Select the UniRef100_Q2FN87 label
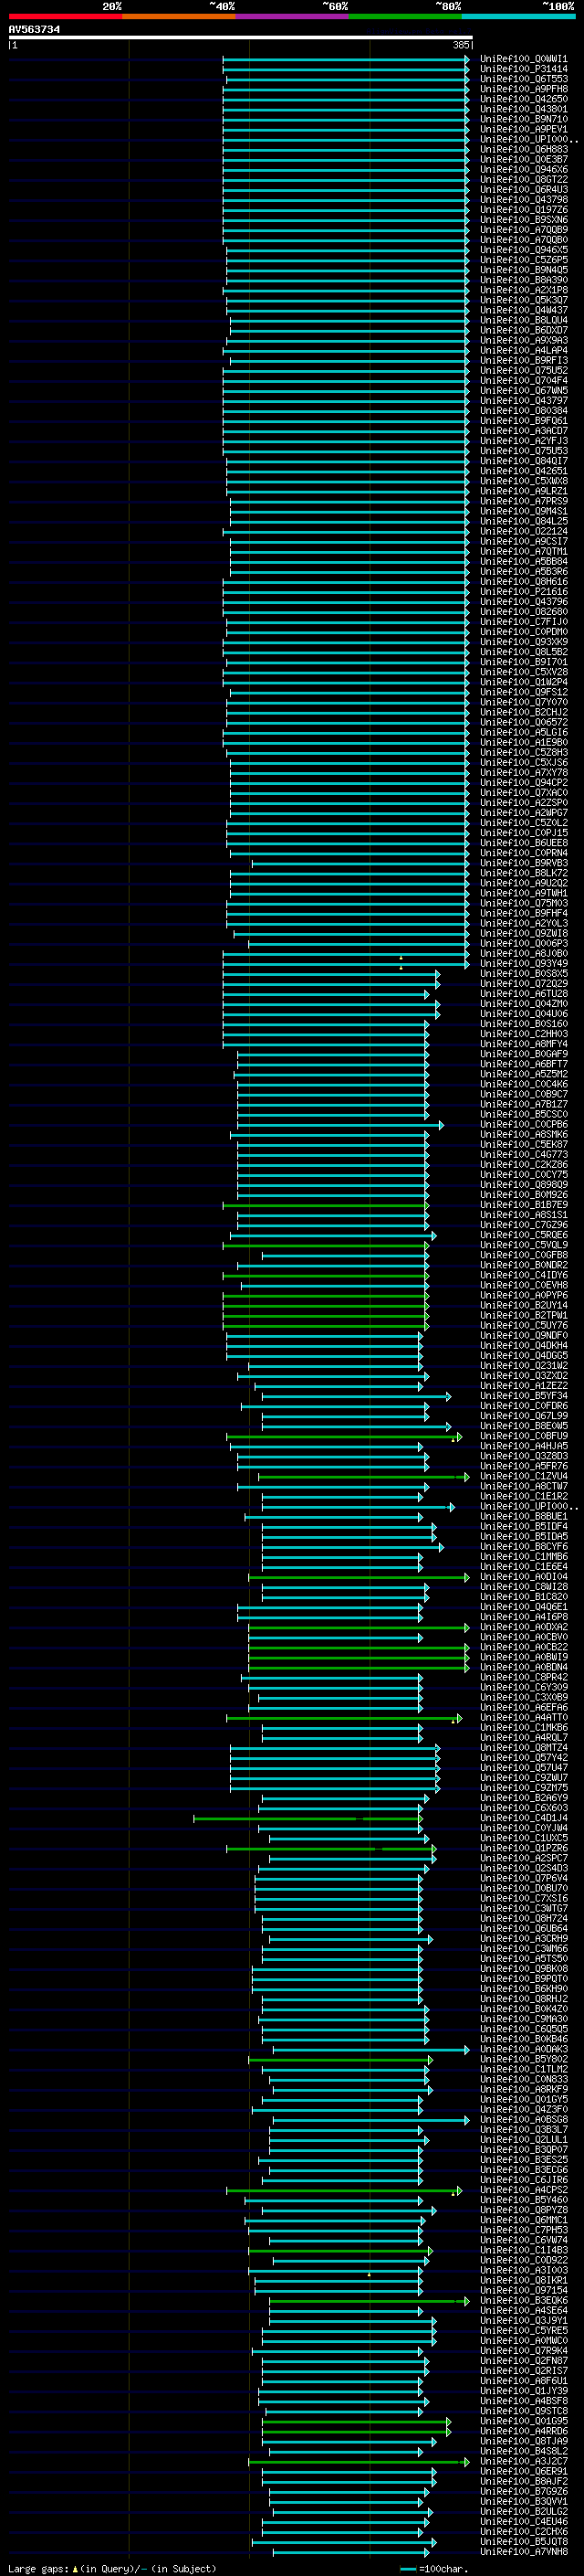 (x=523, y=2361)
